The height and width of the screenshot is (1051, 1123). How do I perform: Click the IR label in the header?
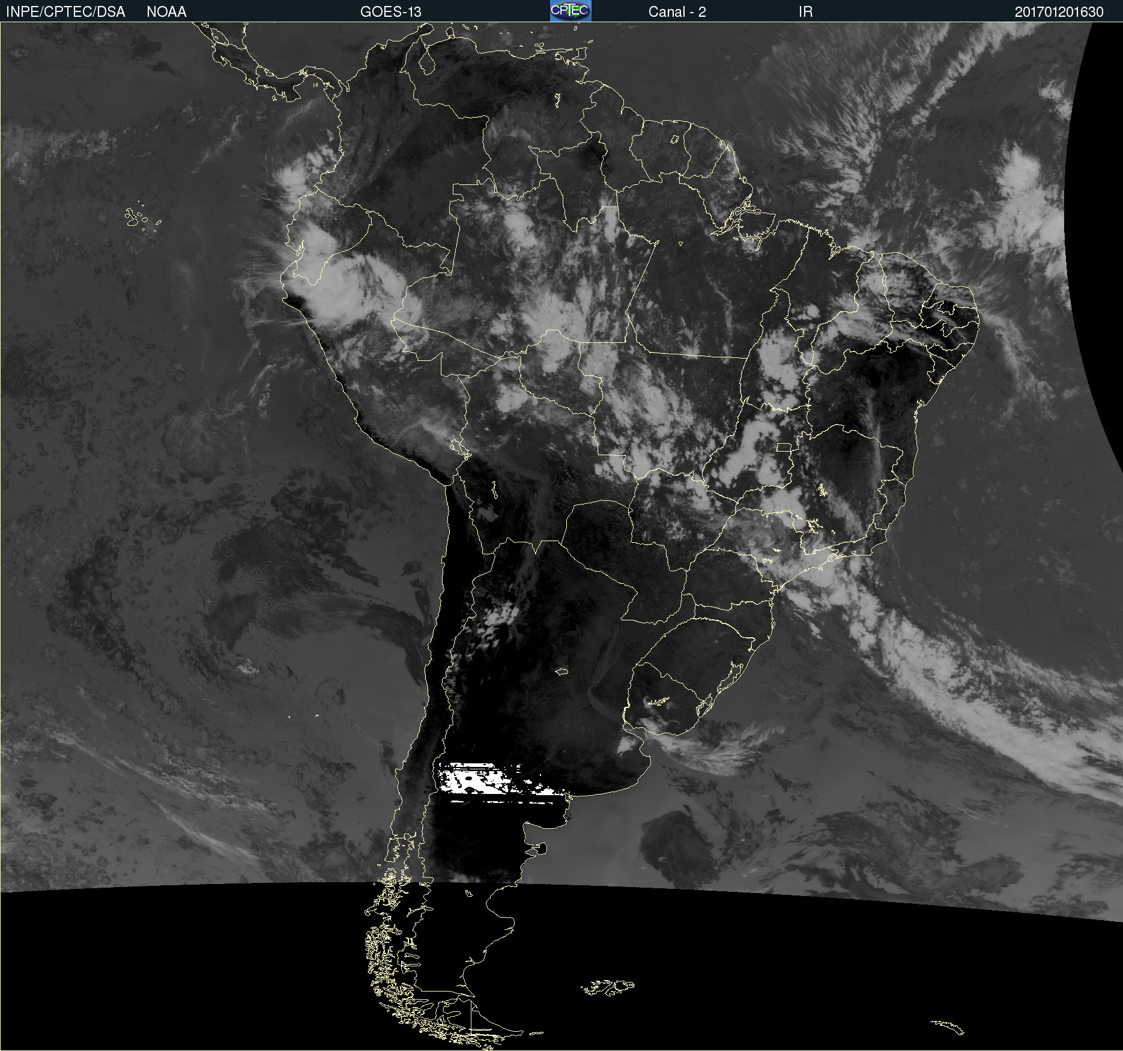pyautogui.click(x=805, y=12)
